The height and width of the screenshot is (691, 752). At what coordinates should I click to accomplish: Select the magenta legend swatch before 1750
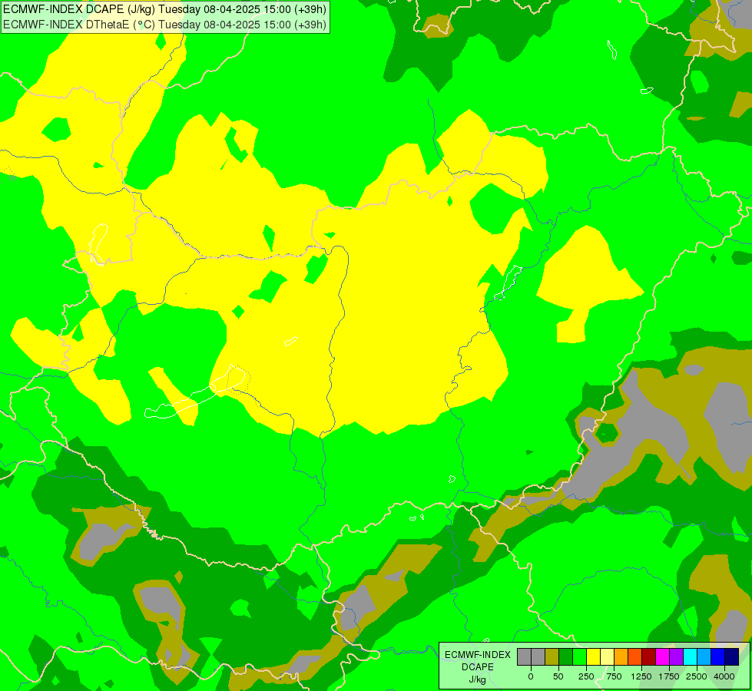(x=662, y=657)
